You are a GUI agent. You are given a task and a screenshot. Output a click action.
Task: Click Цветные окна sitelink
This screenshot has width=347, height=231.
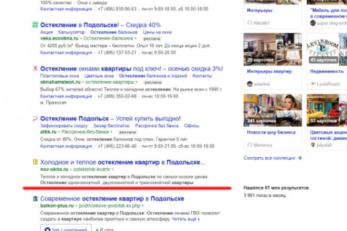99,76
